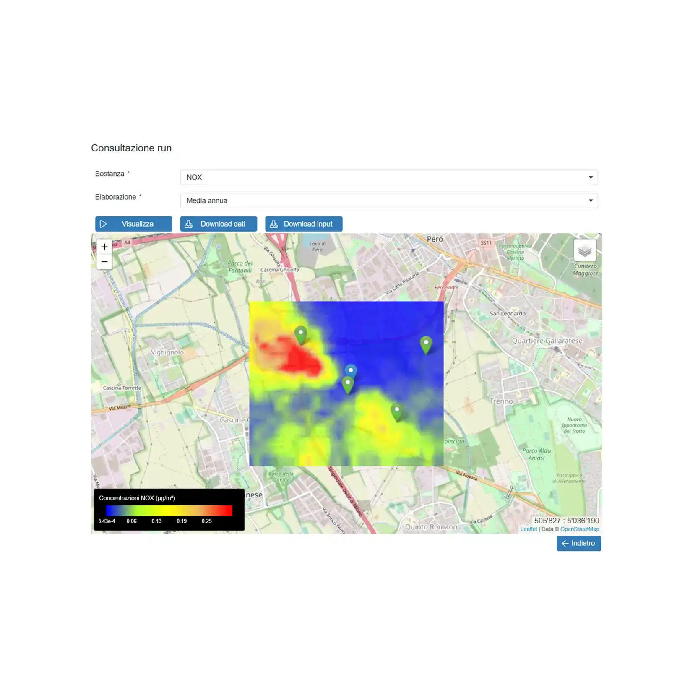Click the Trenno map label
Screen dimensions: 690x690
(x=501, y=401)
